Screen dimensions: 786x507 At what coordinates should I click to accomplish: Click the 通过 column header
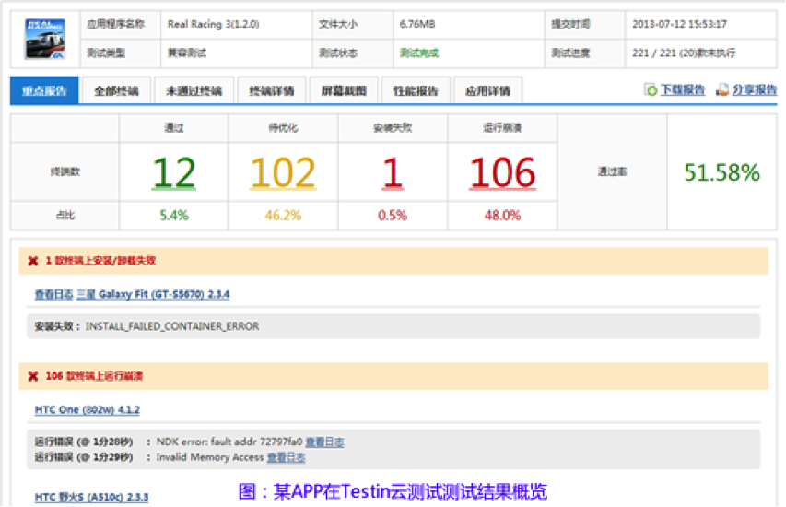[174, 128]
